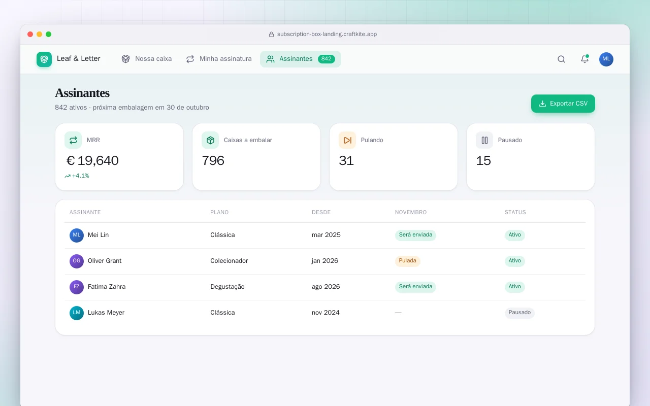This screenshot has width=650, height=406.
Task: Click the 842 badge on Assinantes
Action: pos(327,59)
